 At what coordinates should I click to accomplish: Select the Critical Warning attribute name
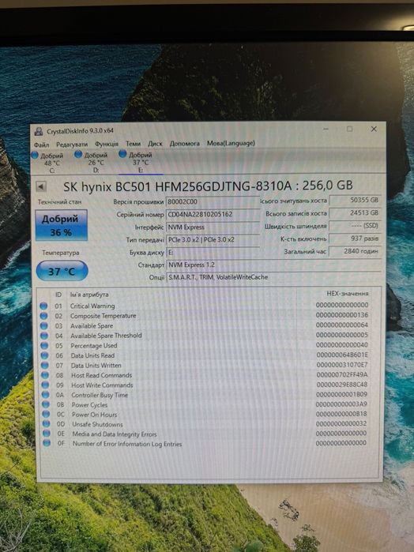(x=92, y=306)
